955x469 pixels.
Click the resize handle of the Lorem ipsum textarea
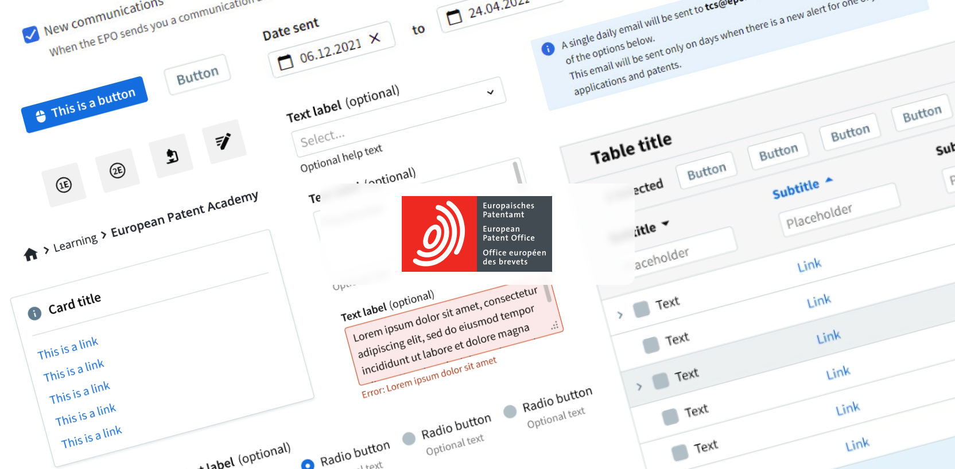(x=555, y=326)
